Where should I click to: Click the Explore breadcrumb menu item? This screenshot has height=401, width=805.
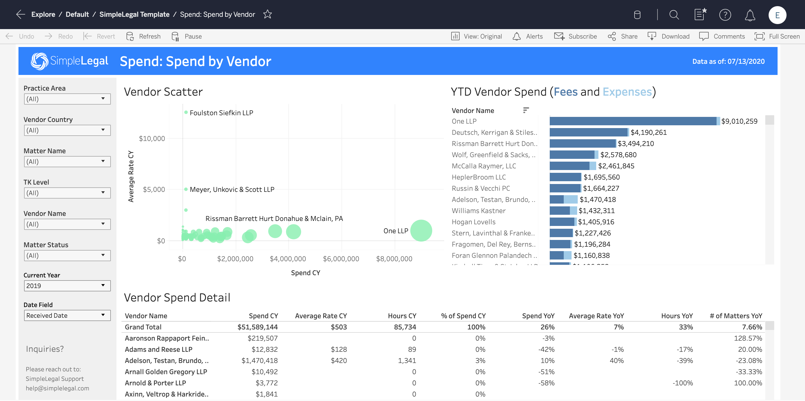tap(43, 14)
